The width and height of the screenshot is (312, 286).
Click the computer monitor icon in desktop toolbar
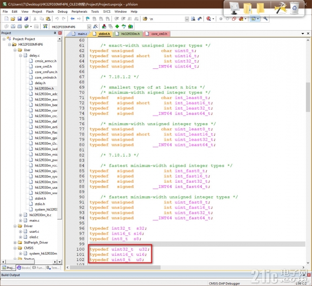click(x=234, y=8)
